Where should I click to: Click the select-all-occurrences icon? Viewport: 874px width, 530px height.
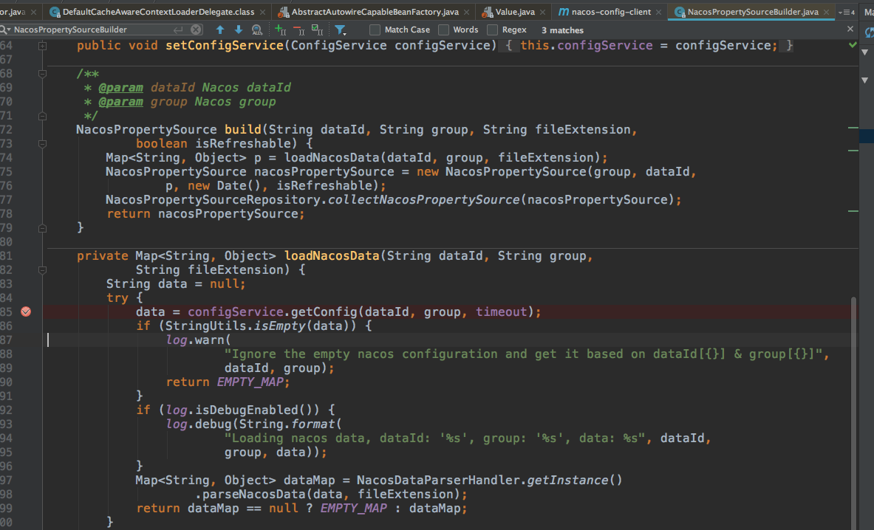click(x=317, y=30)
